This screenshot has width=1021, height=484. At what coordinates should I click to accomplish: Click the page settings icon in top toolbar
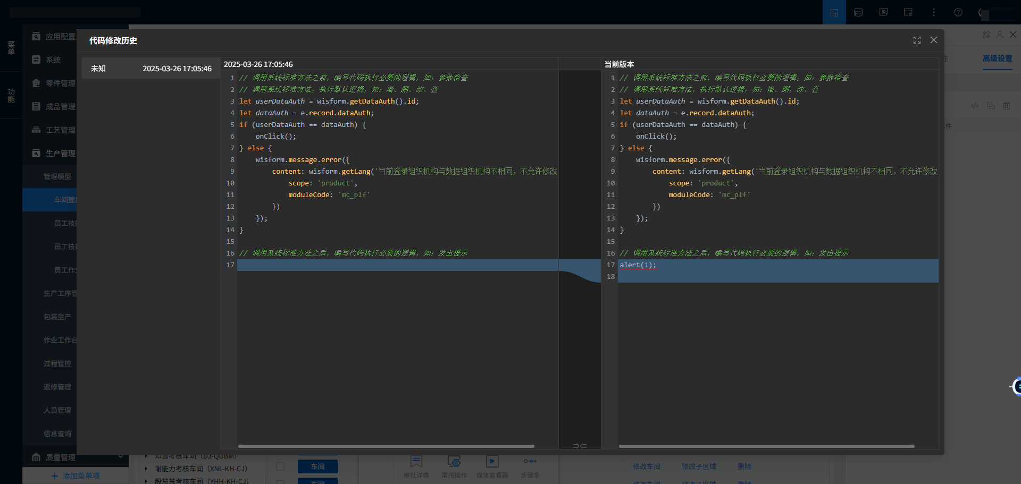(x=908, y=12)
